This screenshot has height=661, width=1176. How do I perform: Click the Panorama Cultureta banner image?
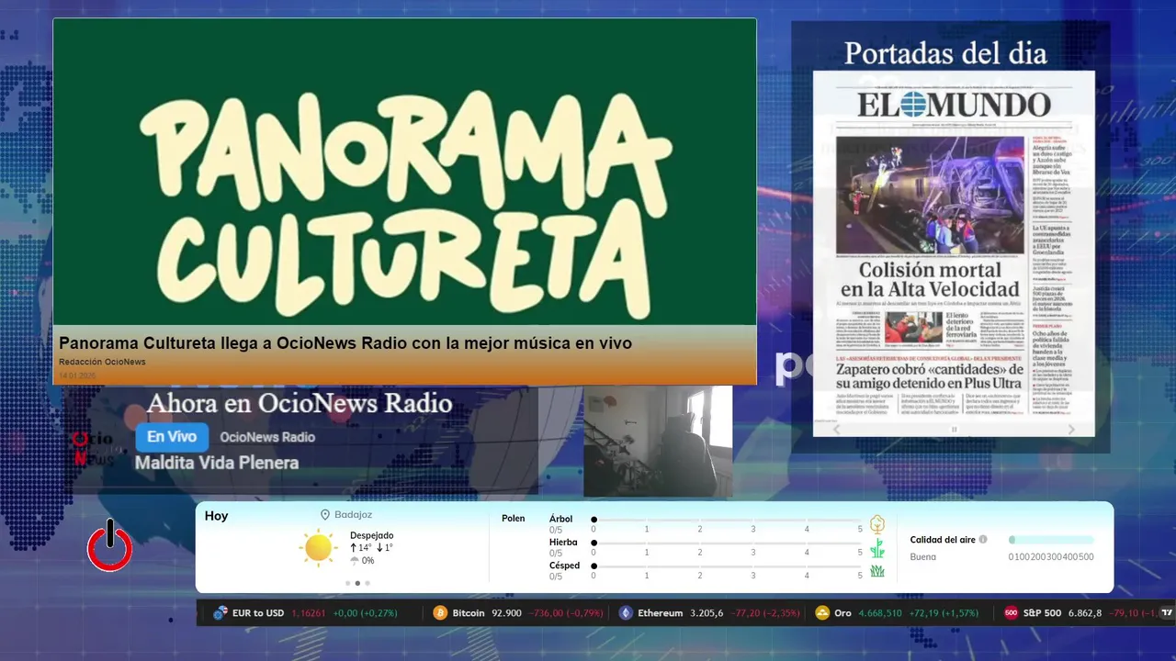(x=404, y=172)
